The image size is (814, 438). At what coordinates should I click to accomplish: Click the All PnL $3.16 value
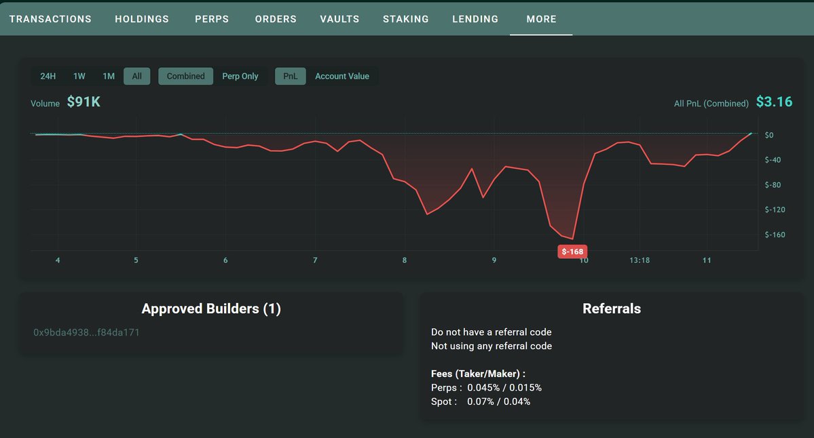coord(775,102)
